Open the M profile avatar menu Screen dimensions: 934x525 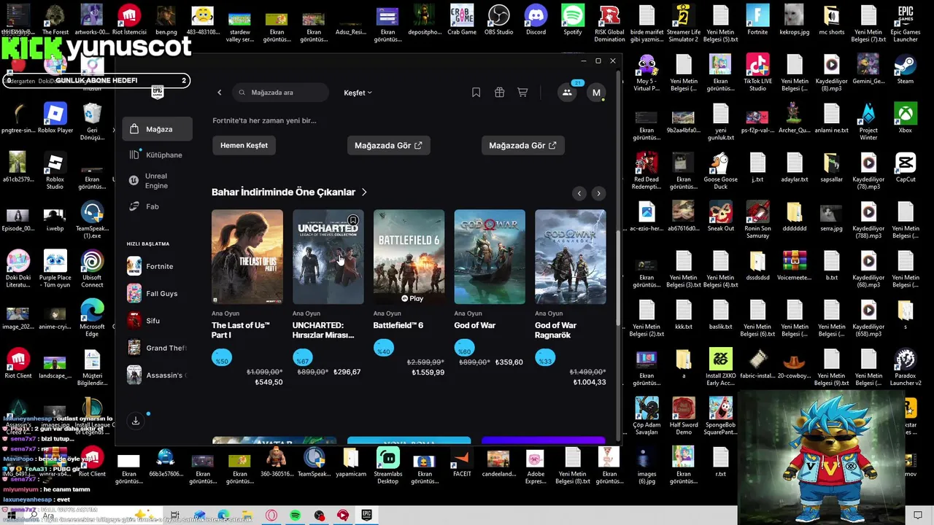[596, 93]
